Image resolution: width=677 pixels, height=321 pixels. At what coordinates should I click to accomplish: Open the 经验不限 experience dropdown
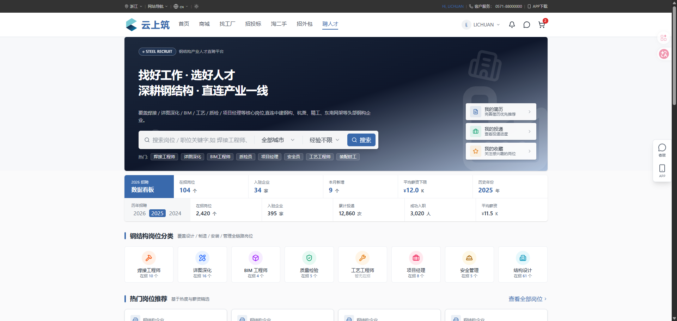[x=324, y=140]
